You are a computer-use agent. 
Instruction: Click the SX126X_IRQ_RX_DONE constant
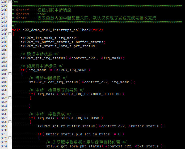tap(80, 118)
